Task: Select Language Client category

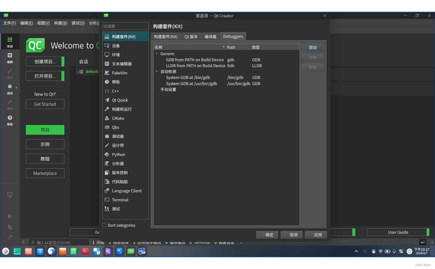Action: point(126,191)
